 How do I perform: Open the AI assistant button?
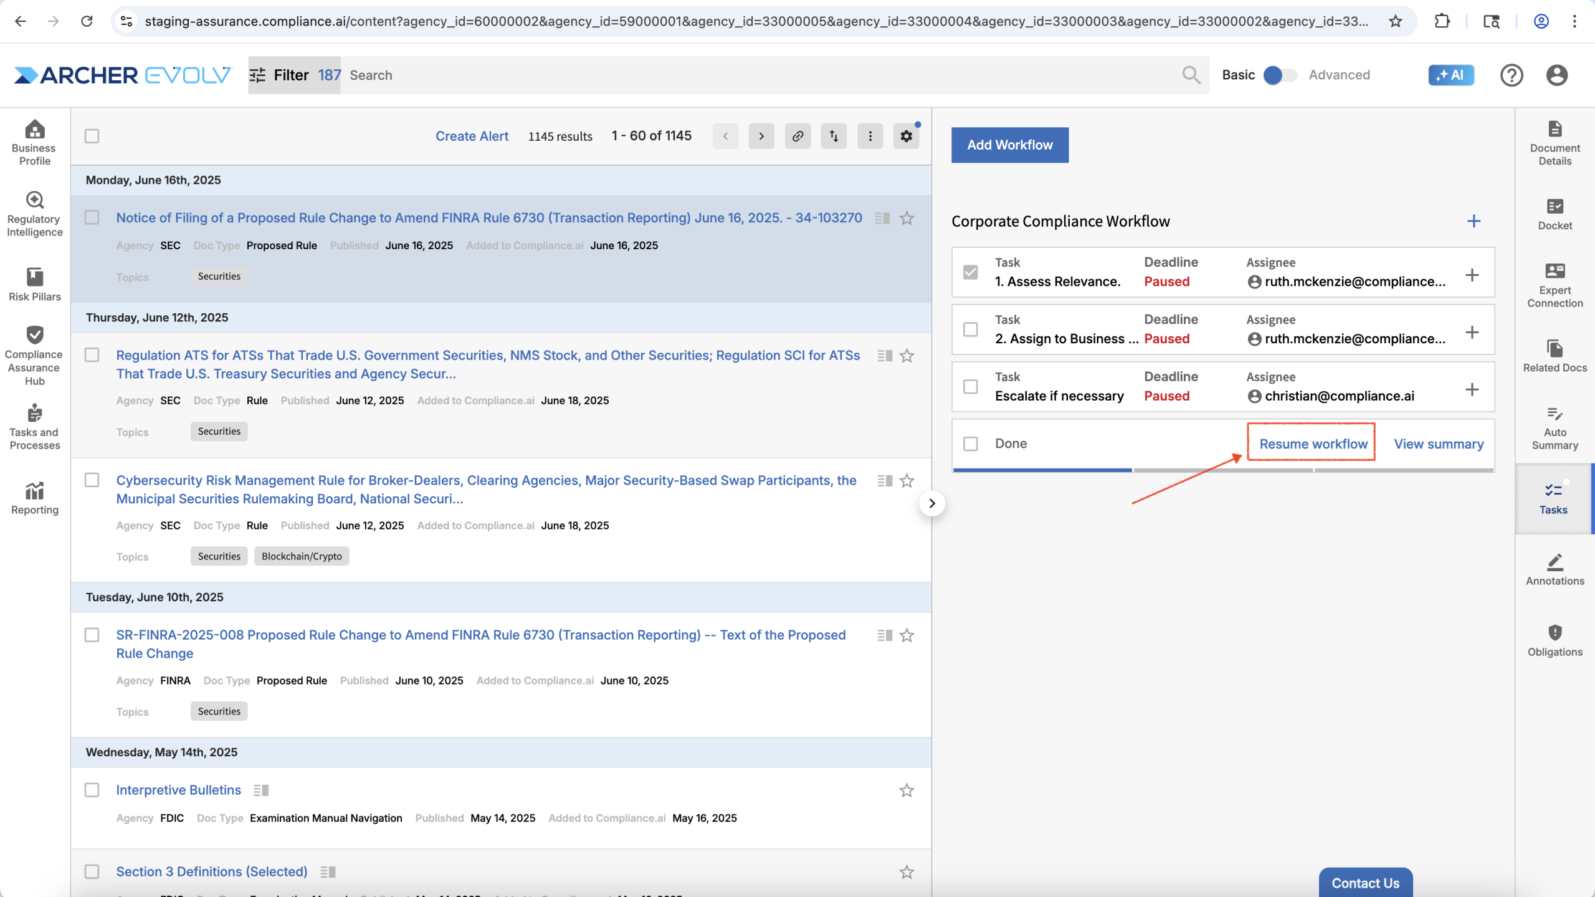click(x=1451, y=75)
